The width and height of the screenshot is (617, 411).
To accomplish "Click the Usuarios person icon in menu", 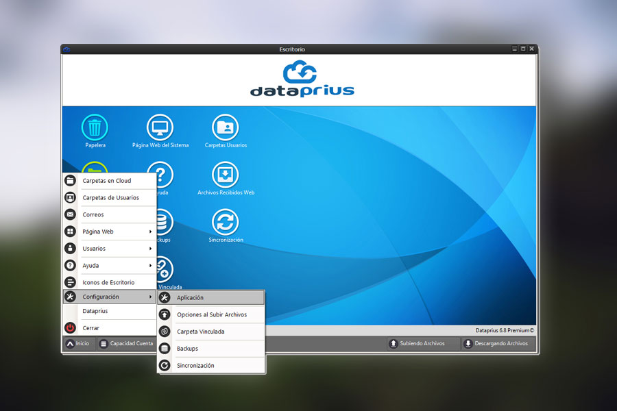I will click(x=70, y=248).
